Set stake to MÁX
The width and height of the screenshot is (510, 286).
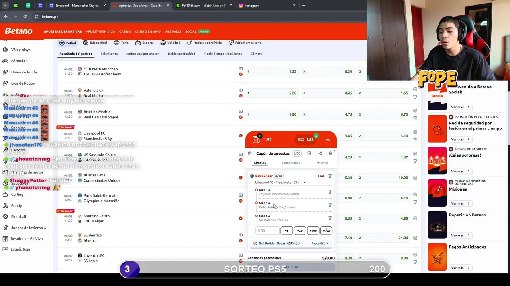click(326, 231)
